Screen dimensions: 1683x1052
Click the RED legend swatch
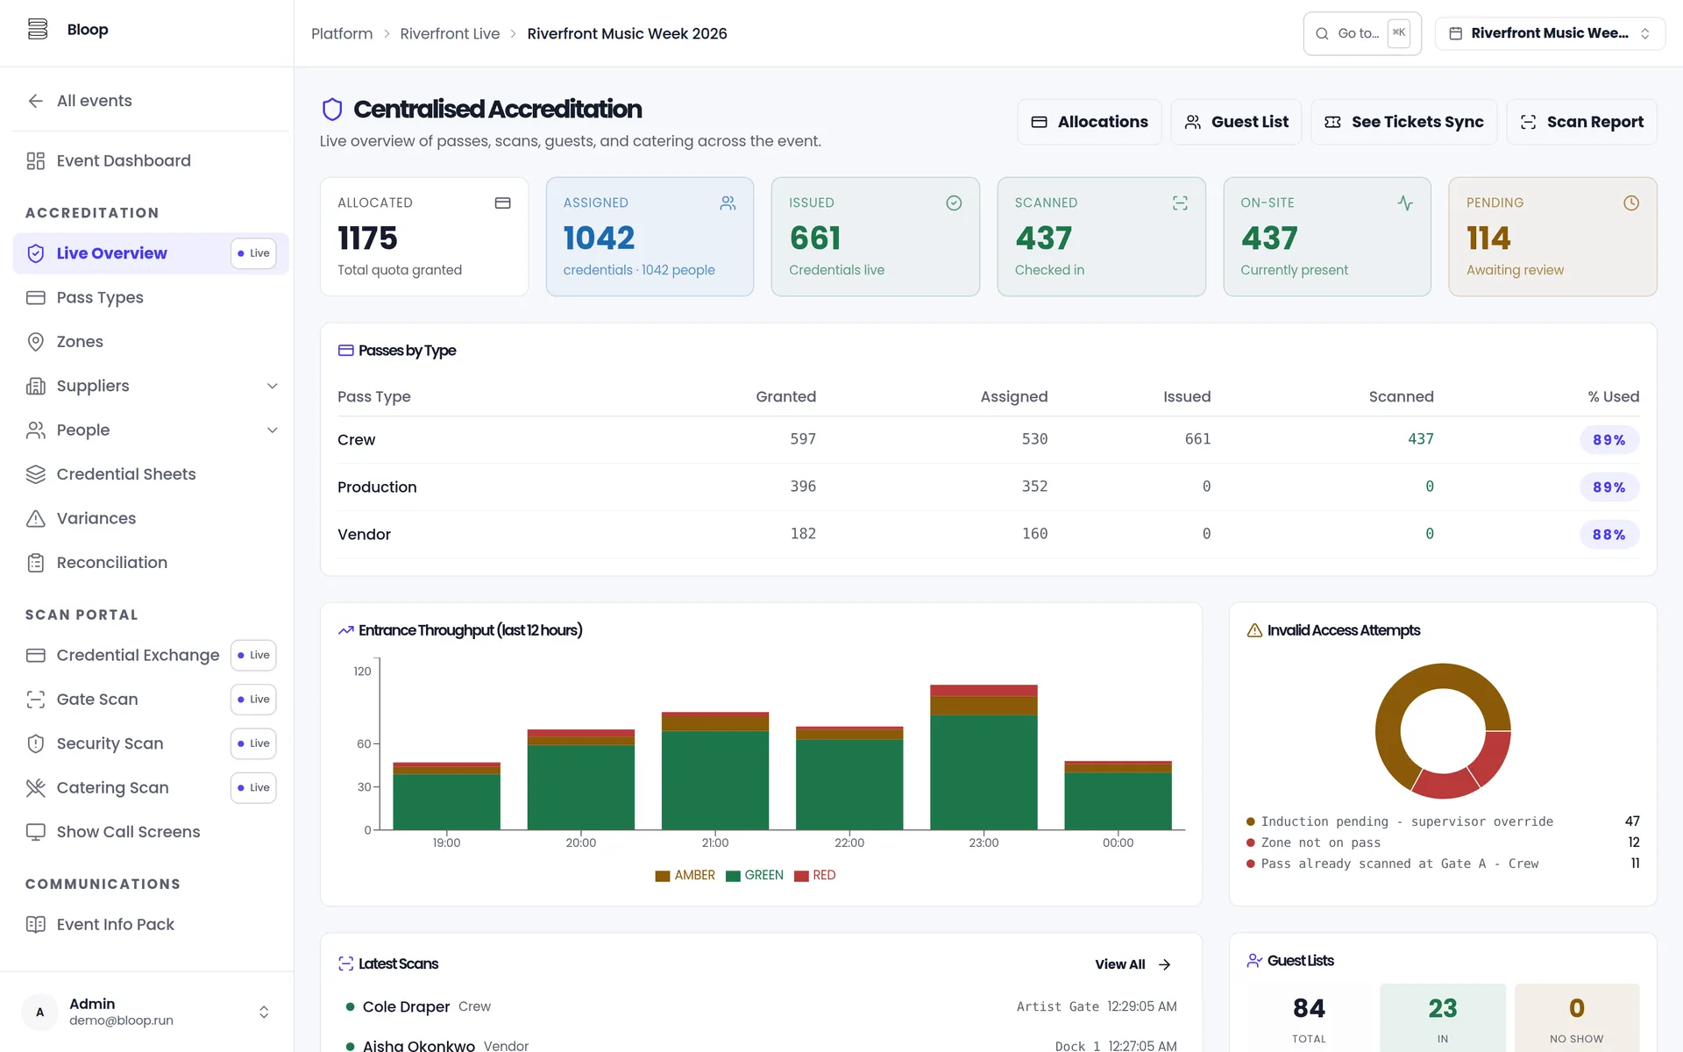coord(801,876)
